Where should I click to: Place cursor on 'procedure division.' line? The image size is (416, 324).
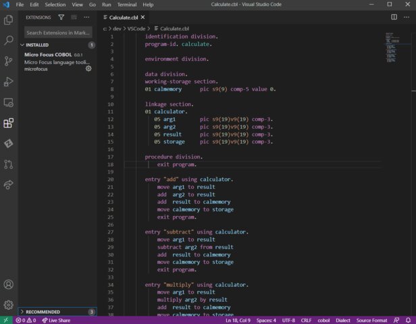(174, 157)
